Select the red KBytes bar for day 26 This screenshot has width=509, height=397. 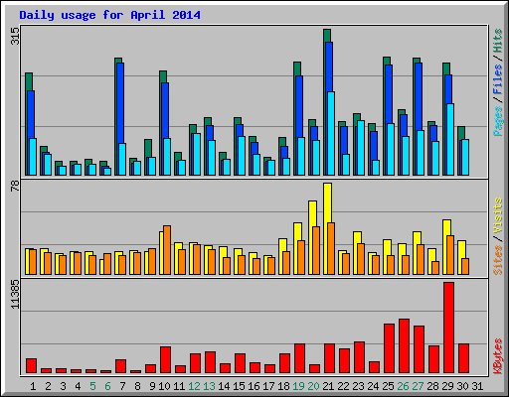click(x=405, y=346)
